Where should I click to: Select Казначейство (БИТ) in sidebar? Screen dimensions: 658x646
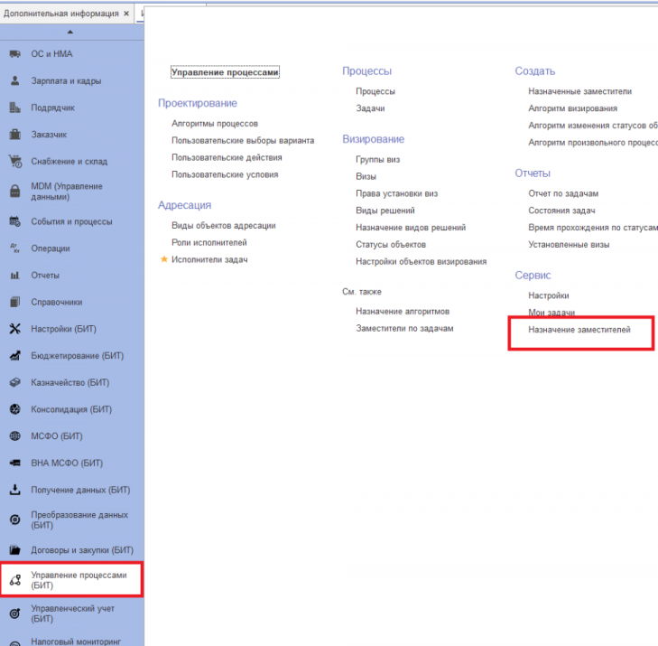72,383
